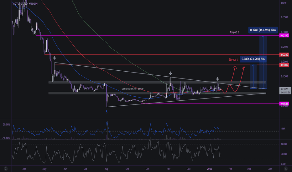Click the 0.2500 price axis label
Screen dimensions: 292x172
[284, 47]
